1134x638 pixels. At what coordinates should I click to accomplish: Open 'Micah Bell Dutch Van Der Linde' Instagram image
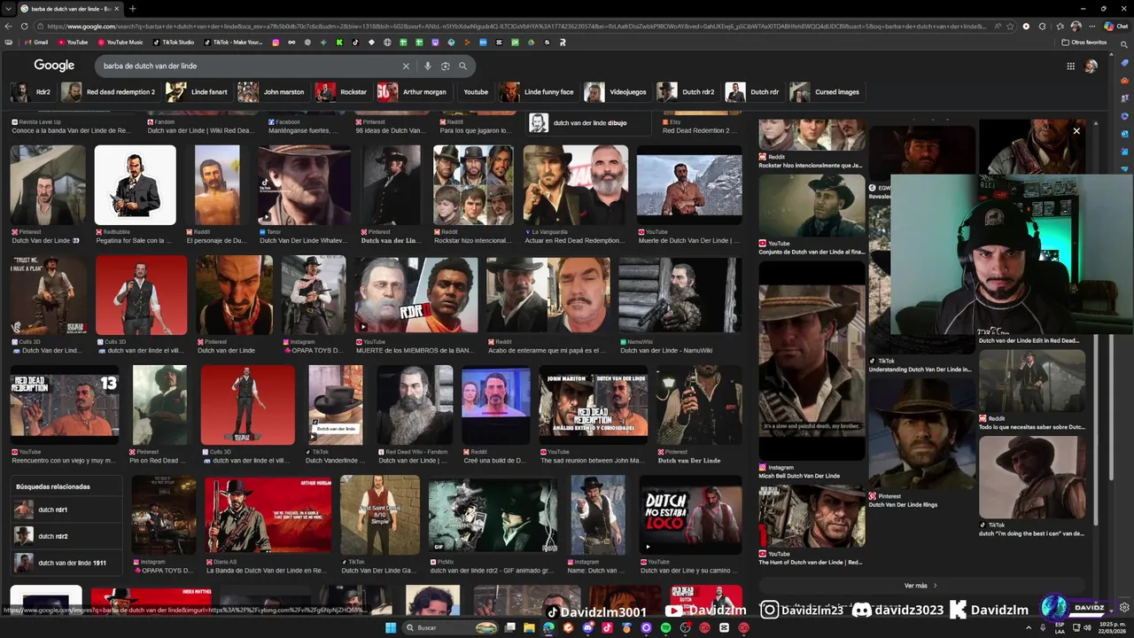812,361
